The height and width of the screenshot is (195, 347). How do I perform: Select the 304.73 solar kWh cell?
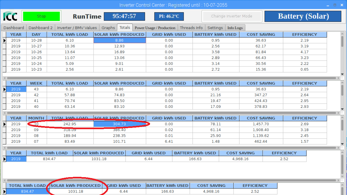coord(120,124)
